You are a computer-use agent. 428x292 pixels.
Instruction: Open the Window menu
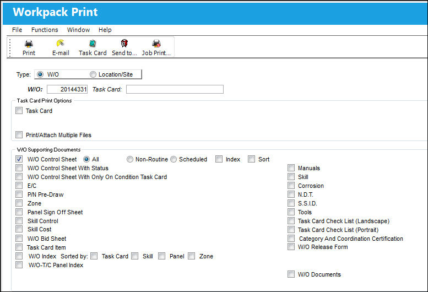[78, 30]
